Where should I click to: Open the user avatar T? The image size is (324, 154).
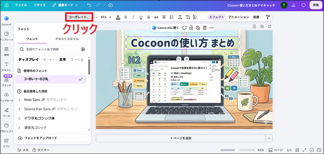pos(284,5)
